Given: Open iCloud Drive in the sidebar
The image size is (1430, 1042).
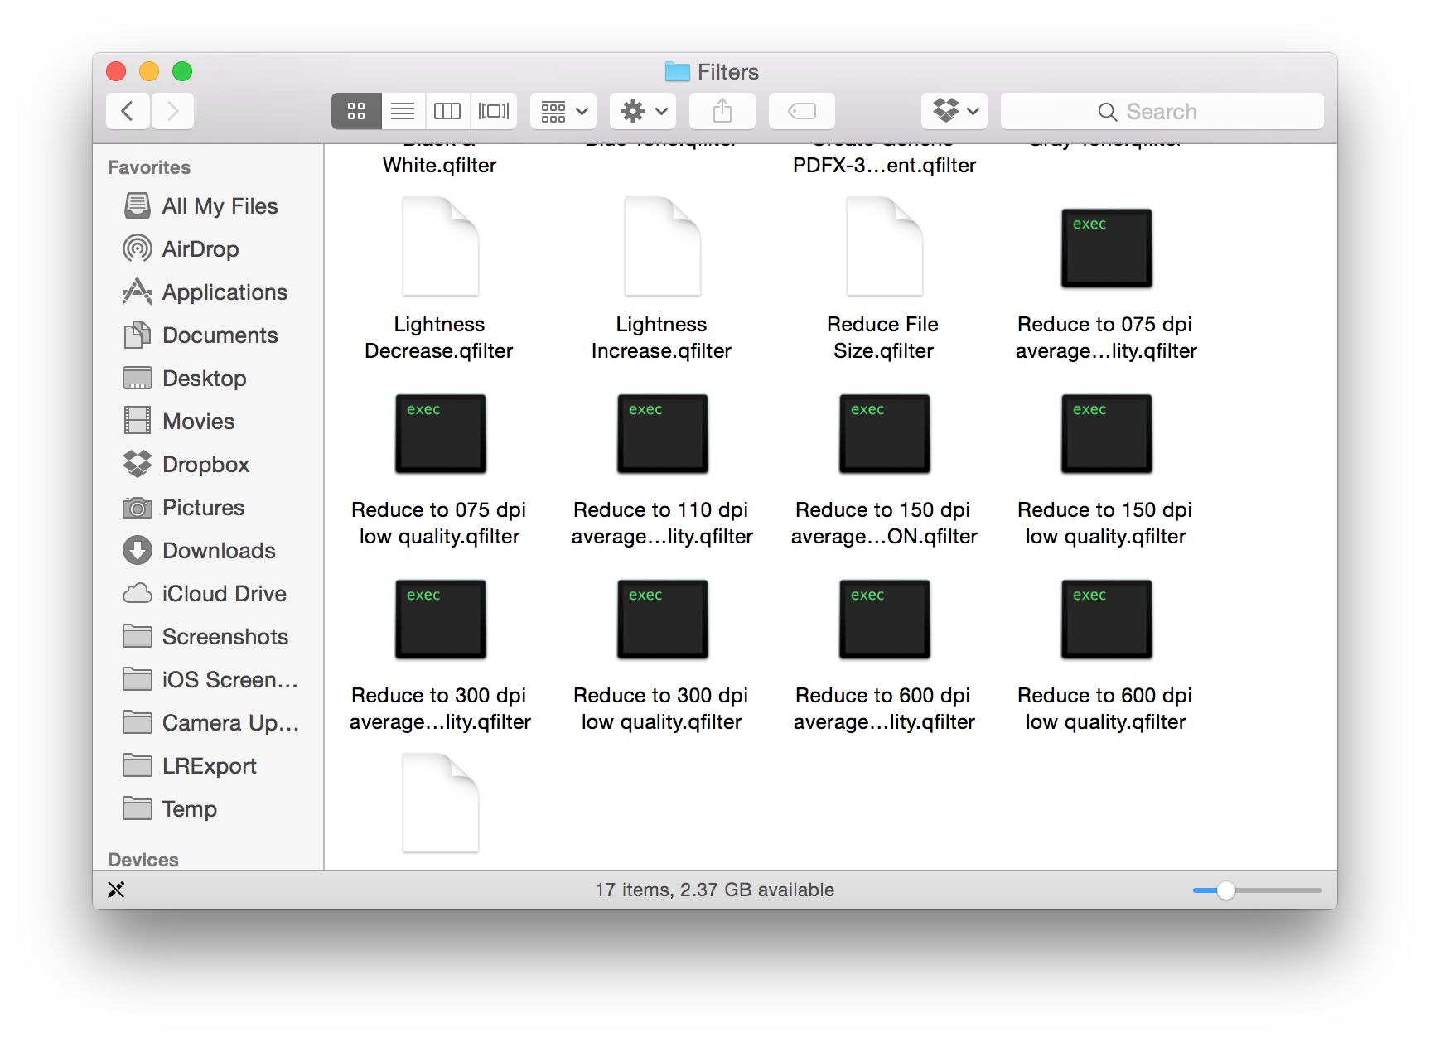Looking at the screenshot, I should (x=224, y=594).
